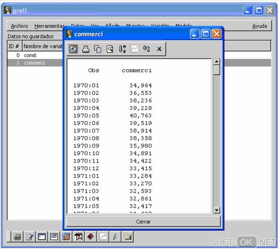Image resolution: width=279 pixels, height=249 pixels.
Task: Click the sort A-Z icon in the commerci toolbar
Action: pyautogui.click(x=122, y=49)
